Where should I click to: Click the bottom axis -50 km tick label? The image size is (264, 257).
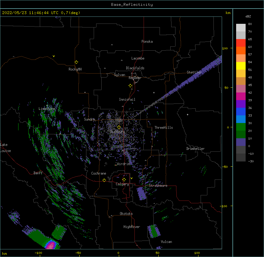coord(78,253)
